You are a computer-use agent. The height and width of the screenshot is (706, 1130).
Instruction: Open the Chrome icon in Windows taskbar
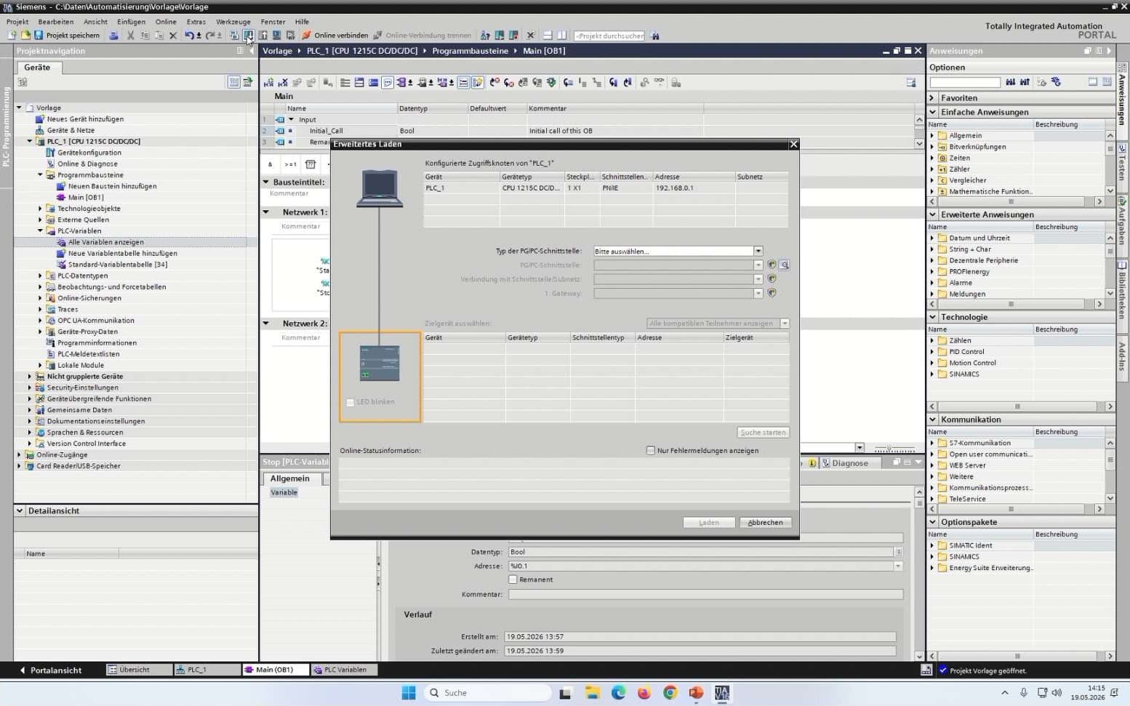tap(670, 693)
